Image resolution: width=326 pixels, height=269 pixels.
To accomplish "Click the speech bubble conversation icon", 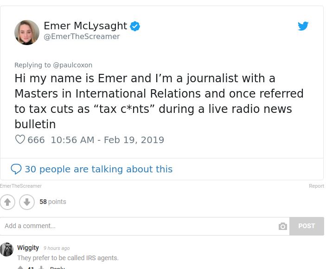I will (x=16, y=169).
